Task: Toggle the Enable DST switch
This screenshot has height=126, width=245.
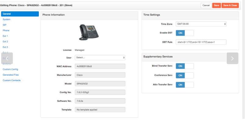Action: pos(185,33)
